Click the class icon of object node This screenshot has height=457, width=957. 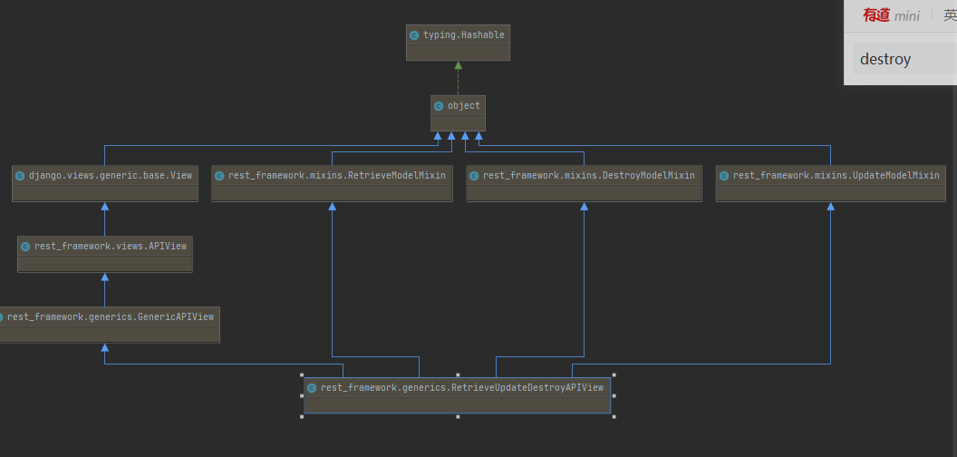click(439, 106)
